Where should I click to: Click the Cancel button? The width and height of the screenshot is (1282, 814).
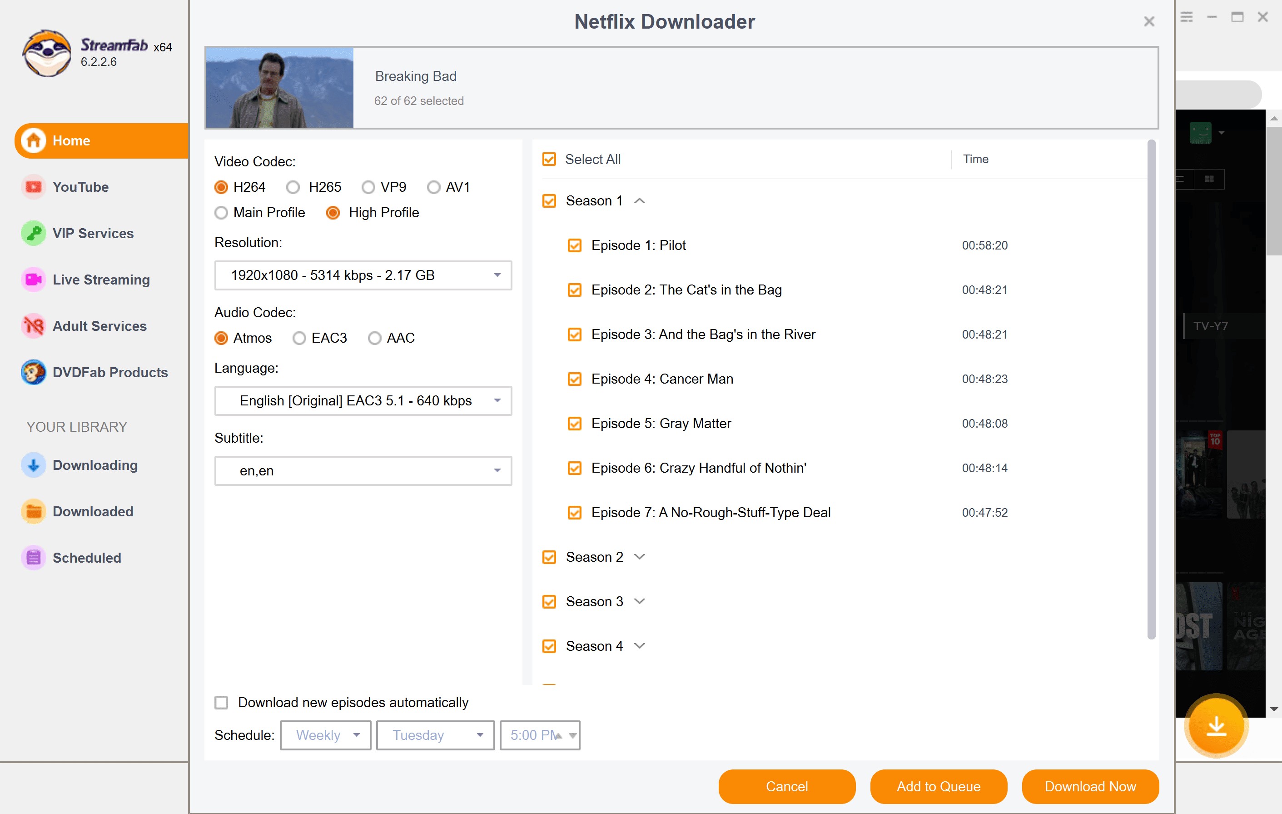click(x=787, y=786)
